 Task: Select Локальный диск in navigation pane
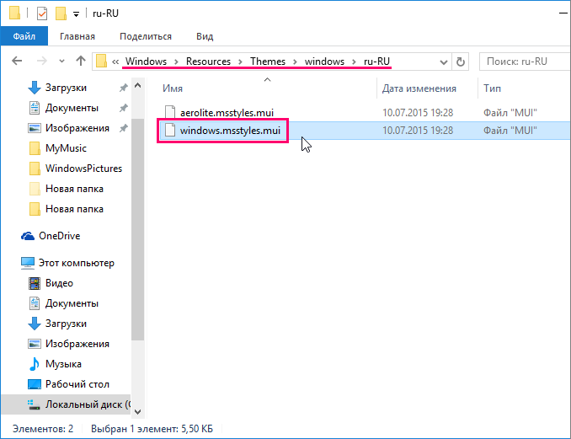click(x=66, y=404)
